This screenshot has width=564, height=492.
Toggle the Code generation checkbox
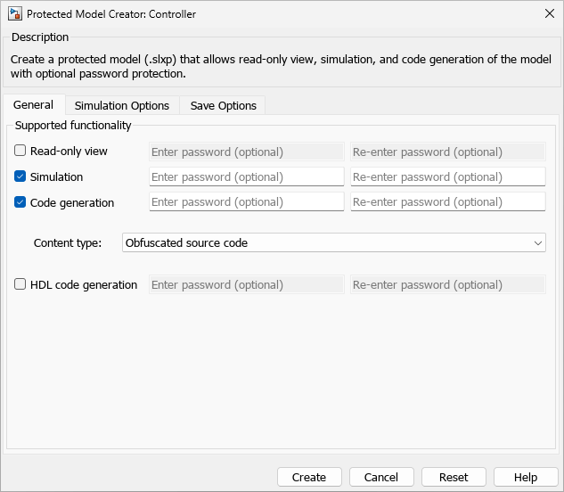[x=20, y=202]
